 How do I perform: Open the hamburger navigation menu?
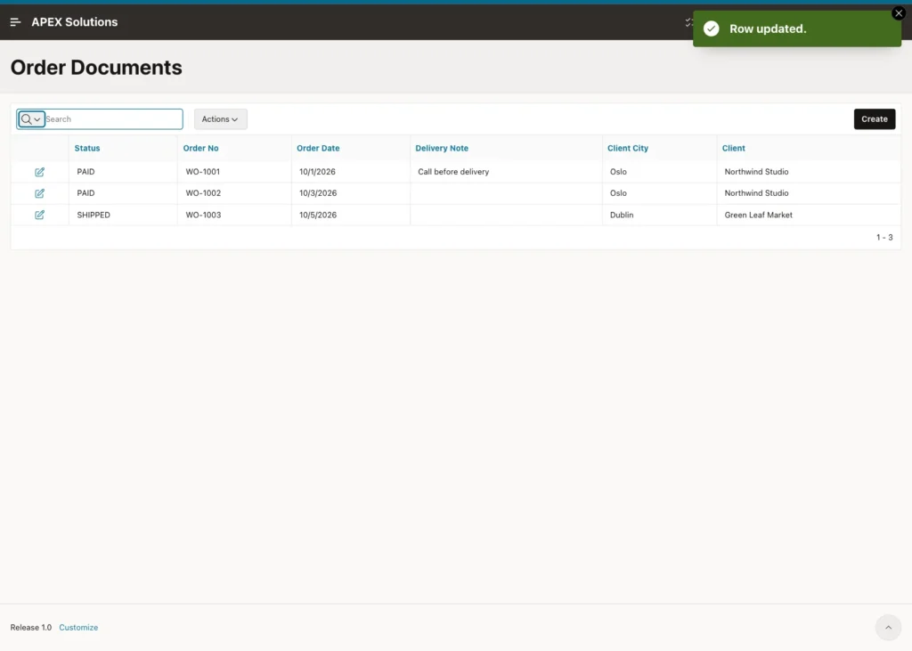coord(16,22)
